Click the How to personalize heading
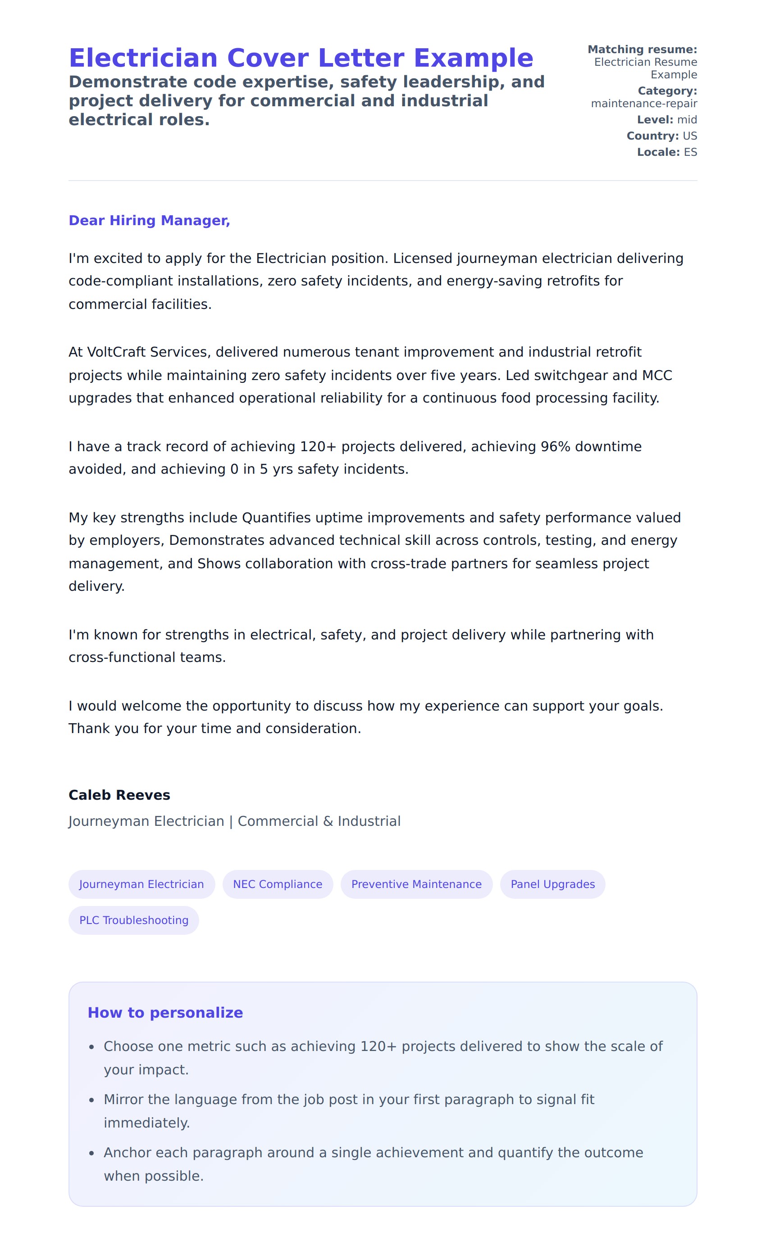 point(165,1013)
